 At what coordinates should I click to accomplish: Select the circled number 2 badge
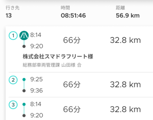point(13,80)
